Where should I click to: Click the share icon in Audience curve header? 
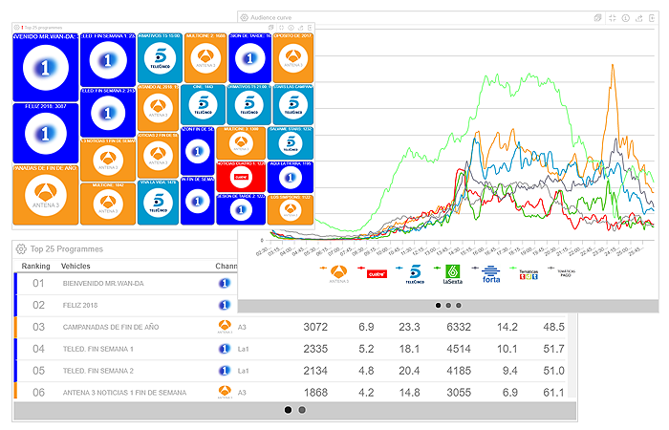tap(637, 17)
